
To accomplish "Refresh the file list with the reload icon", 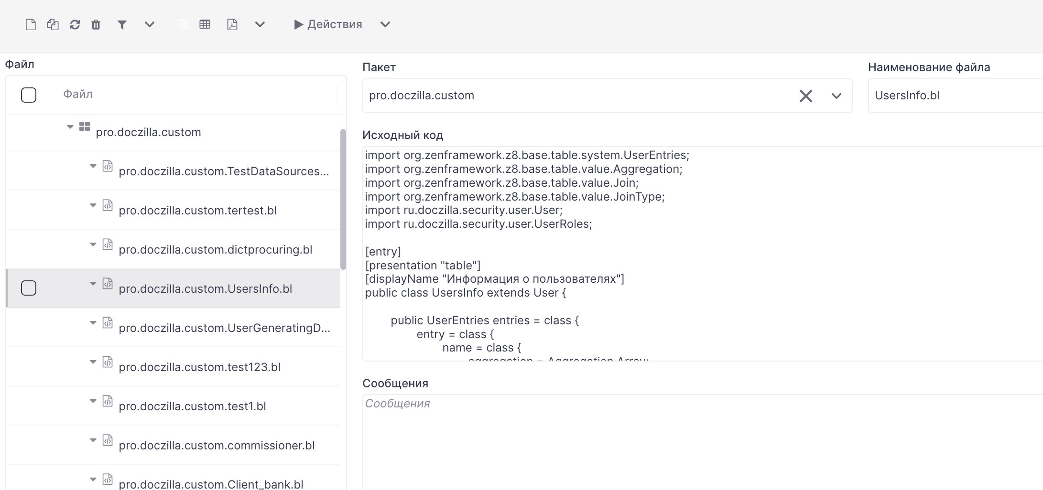I will click(x=75, y=24).
